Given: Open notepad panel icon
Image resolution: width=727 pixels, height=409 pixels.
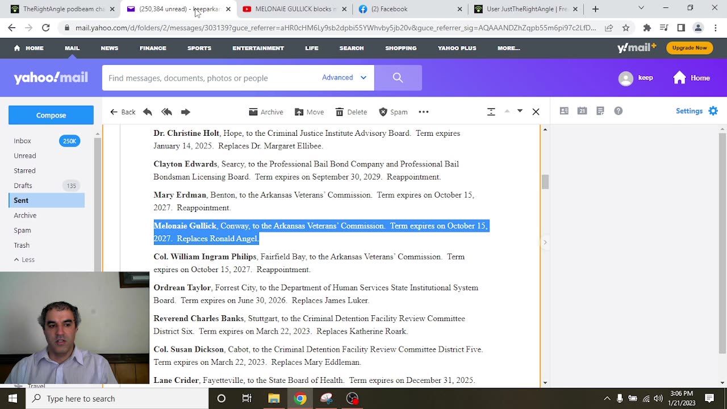Looking at the screenshot, I should pyautogui.click(x=600, y=111).
